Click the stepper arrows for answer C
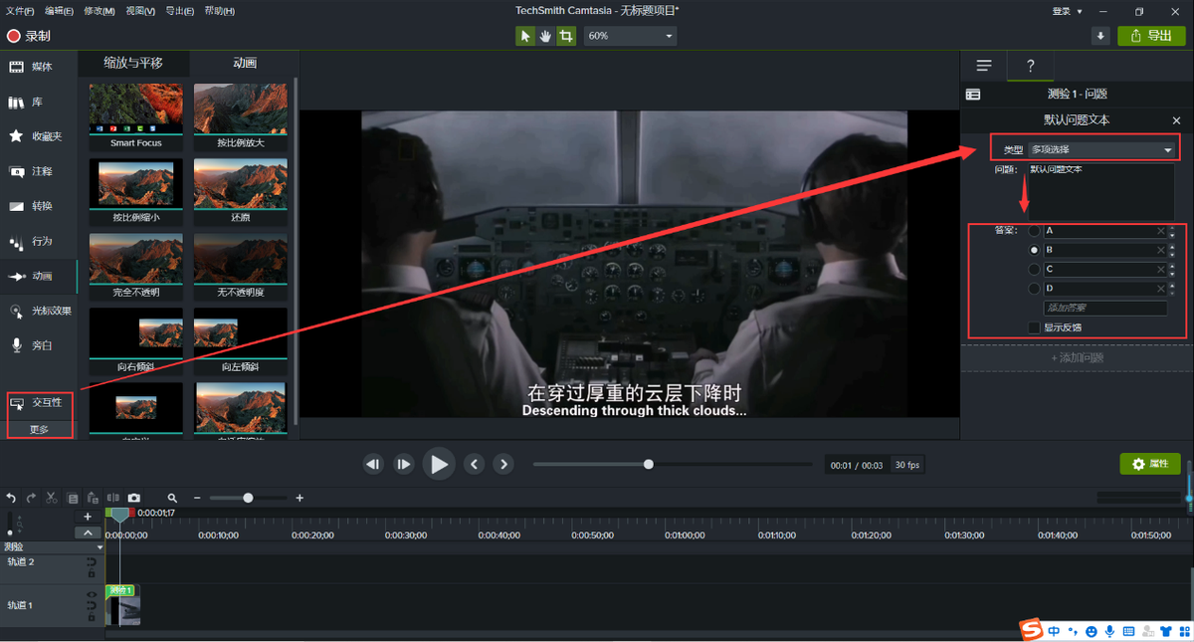1194x642 pixels. 1172,269
